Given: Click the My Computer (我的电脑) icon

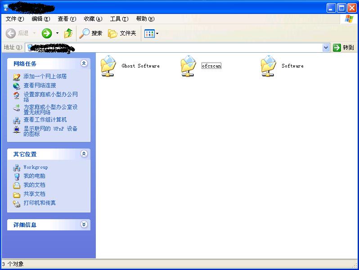Looking at the screenshot, I should [17, 176].
